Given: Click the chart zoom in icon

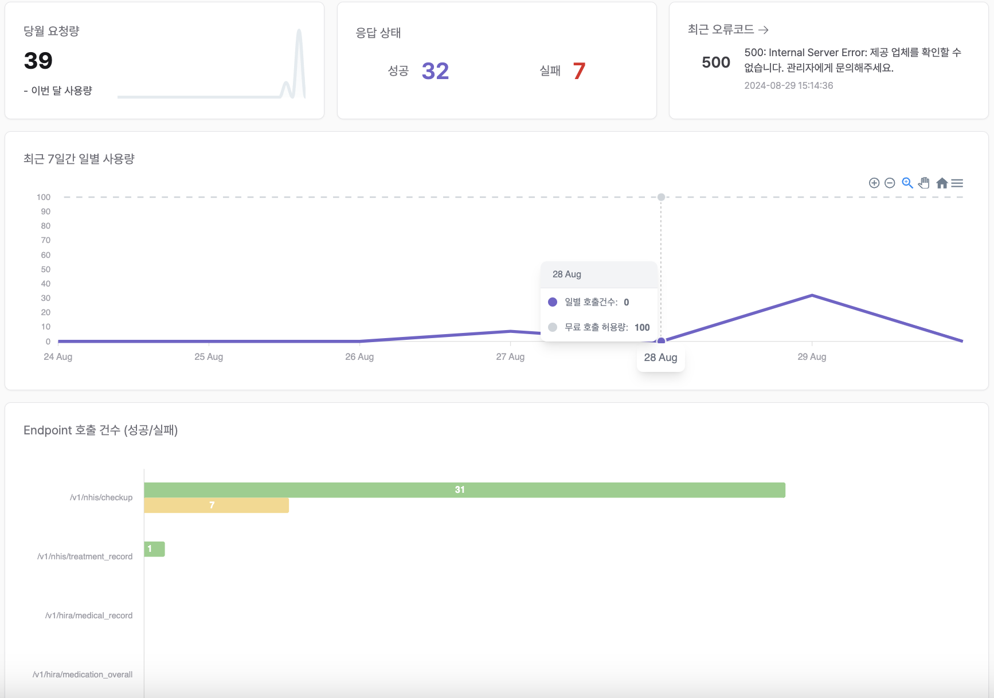Looking at the screenshot, I should coord(874,183).
